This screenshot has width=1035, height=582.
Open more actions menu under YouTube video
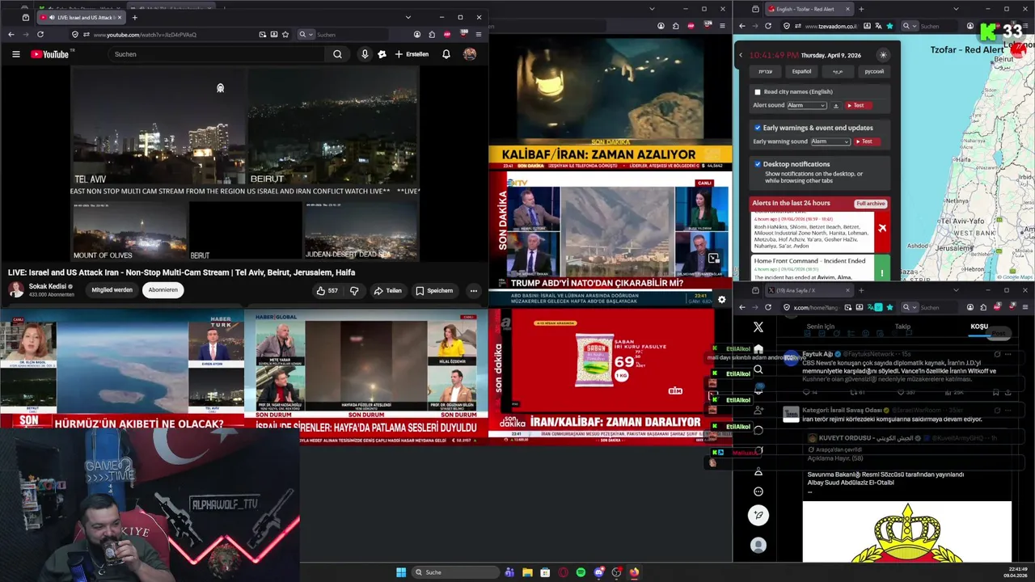click(x=474, y=290)
